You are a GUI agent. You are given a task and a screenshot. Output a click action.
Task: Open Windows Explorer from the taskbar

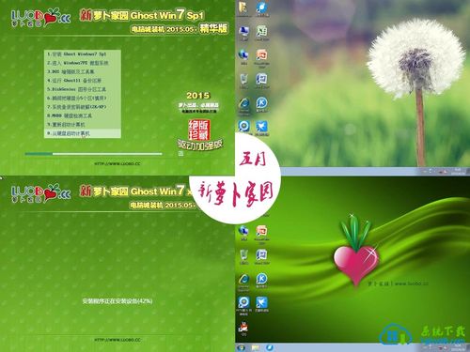click(x=256, y=347)
